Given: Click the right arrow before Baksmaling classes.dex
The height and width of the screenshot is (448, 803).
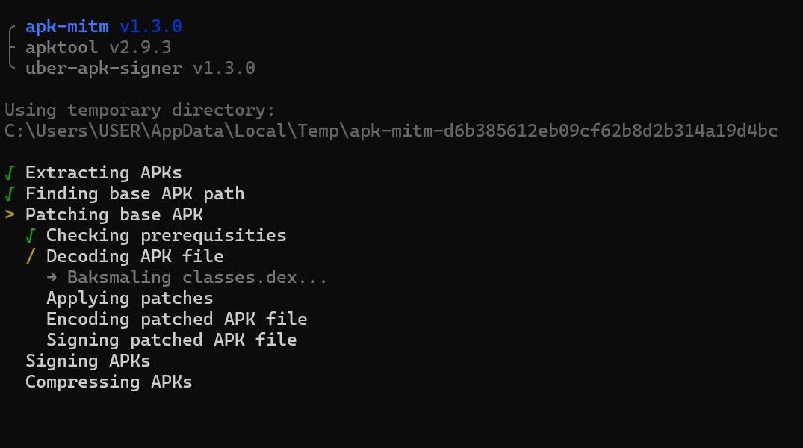Looking at the screenshot, I should click(52, 278).
